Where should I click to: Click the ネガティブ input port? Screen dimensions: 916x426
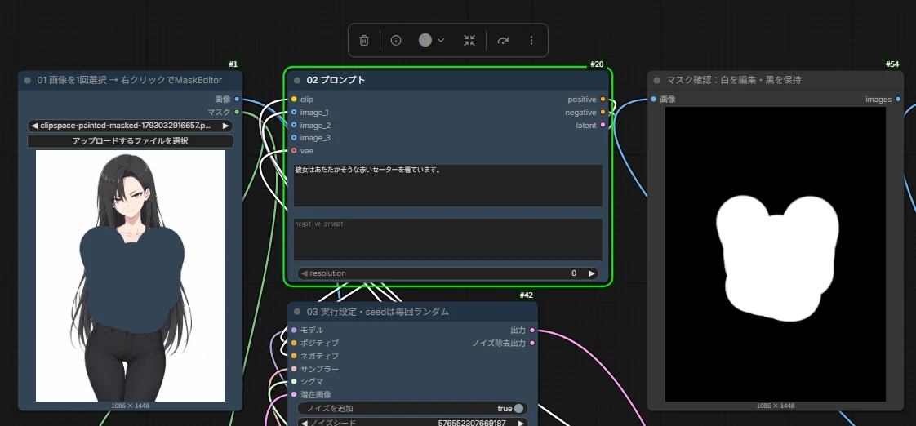coord(294,356)
